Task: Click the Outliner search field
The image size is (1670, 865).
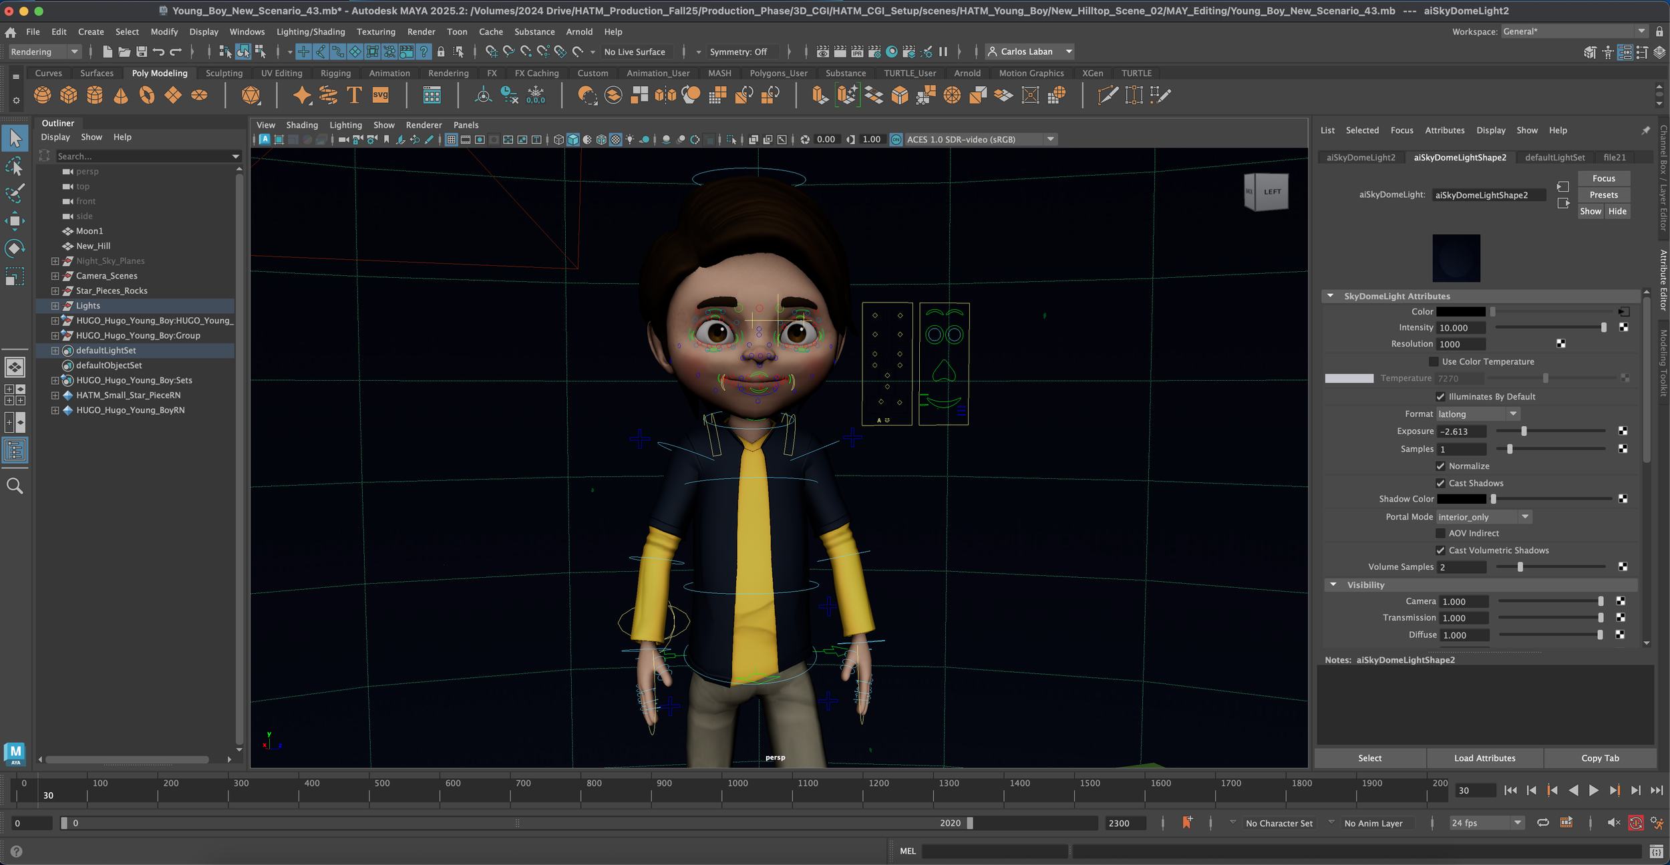Action: coord(143,156)
